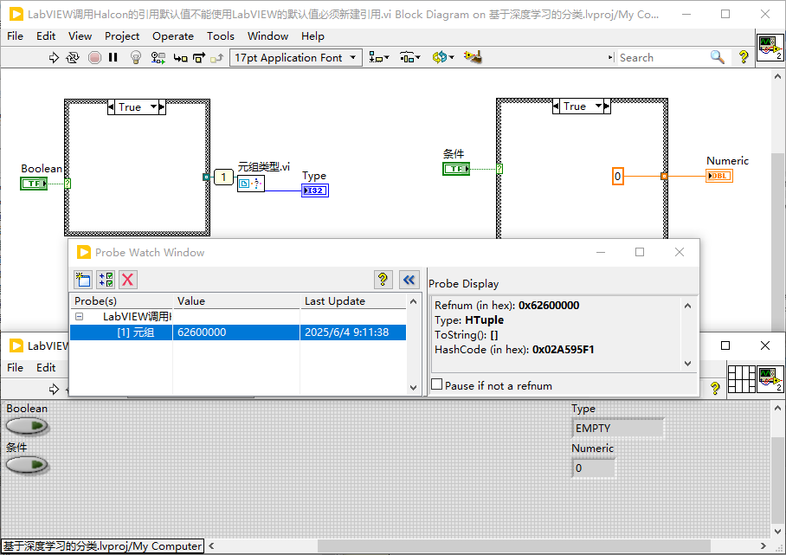Toggle Retain Wire Values
Screen dimensions: 786x555
coord(158,58)
